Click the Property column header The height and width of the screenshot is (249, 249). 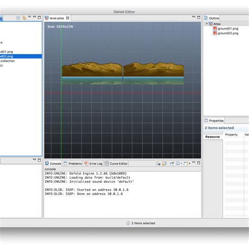[x=231, y=134]
